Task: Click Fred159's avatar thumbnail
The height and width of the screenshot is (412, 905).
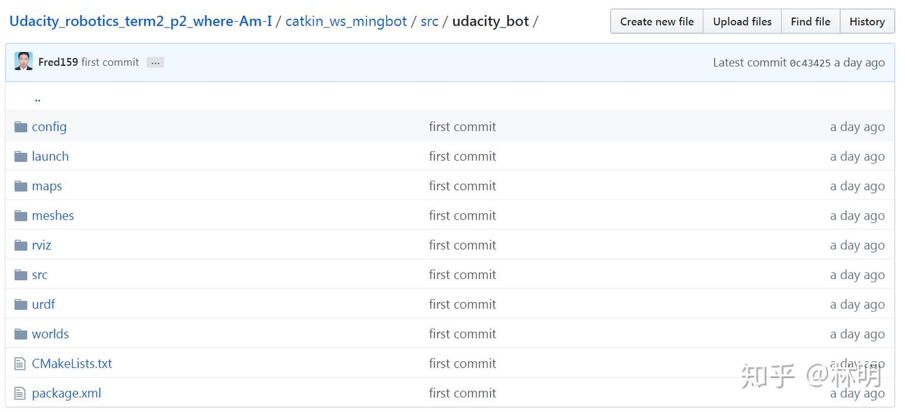Action: (23, 61)
